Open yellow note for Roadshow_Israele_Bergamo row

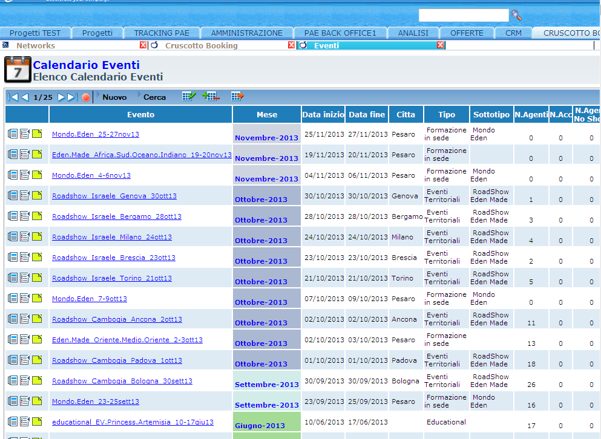[x=37, y=216]
